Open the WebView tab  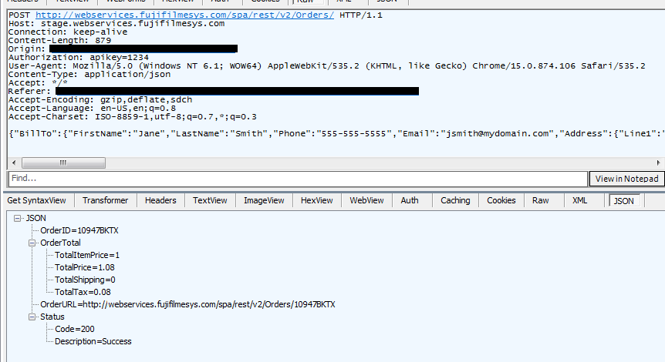pos(366,201)
